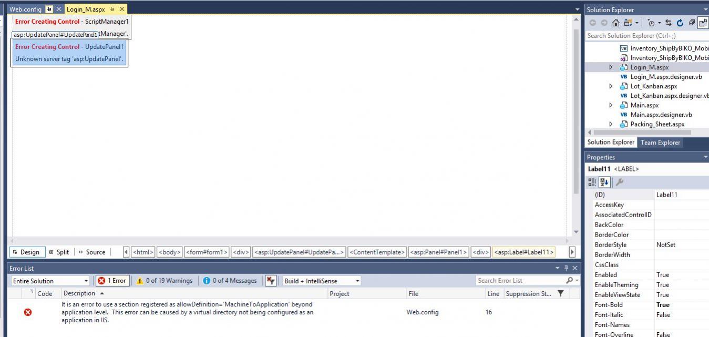This screenshot has height=337, width=709.
Task: Click the Packing_Sheet.aspx web page file icon
Action: 623,124
